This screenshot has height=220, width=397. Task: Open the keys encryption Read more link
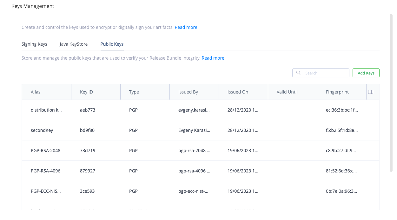[186, 27]
